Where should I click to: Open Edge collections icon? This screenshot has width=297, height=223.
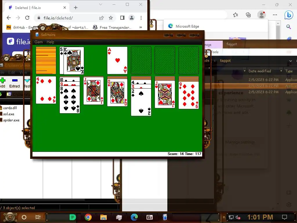tap(248, 15)
